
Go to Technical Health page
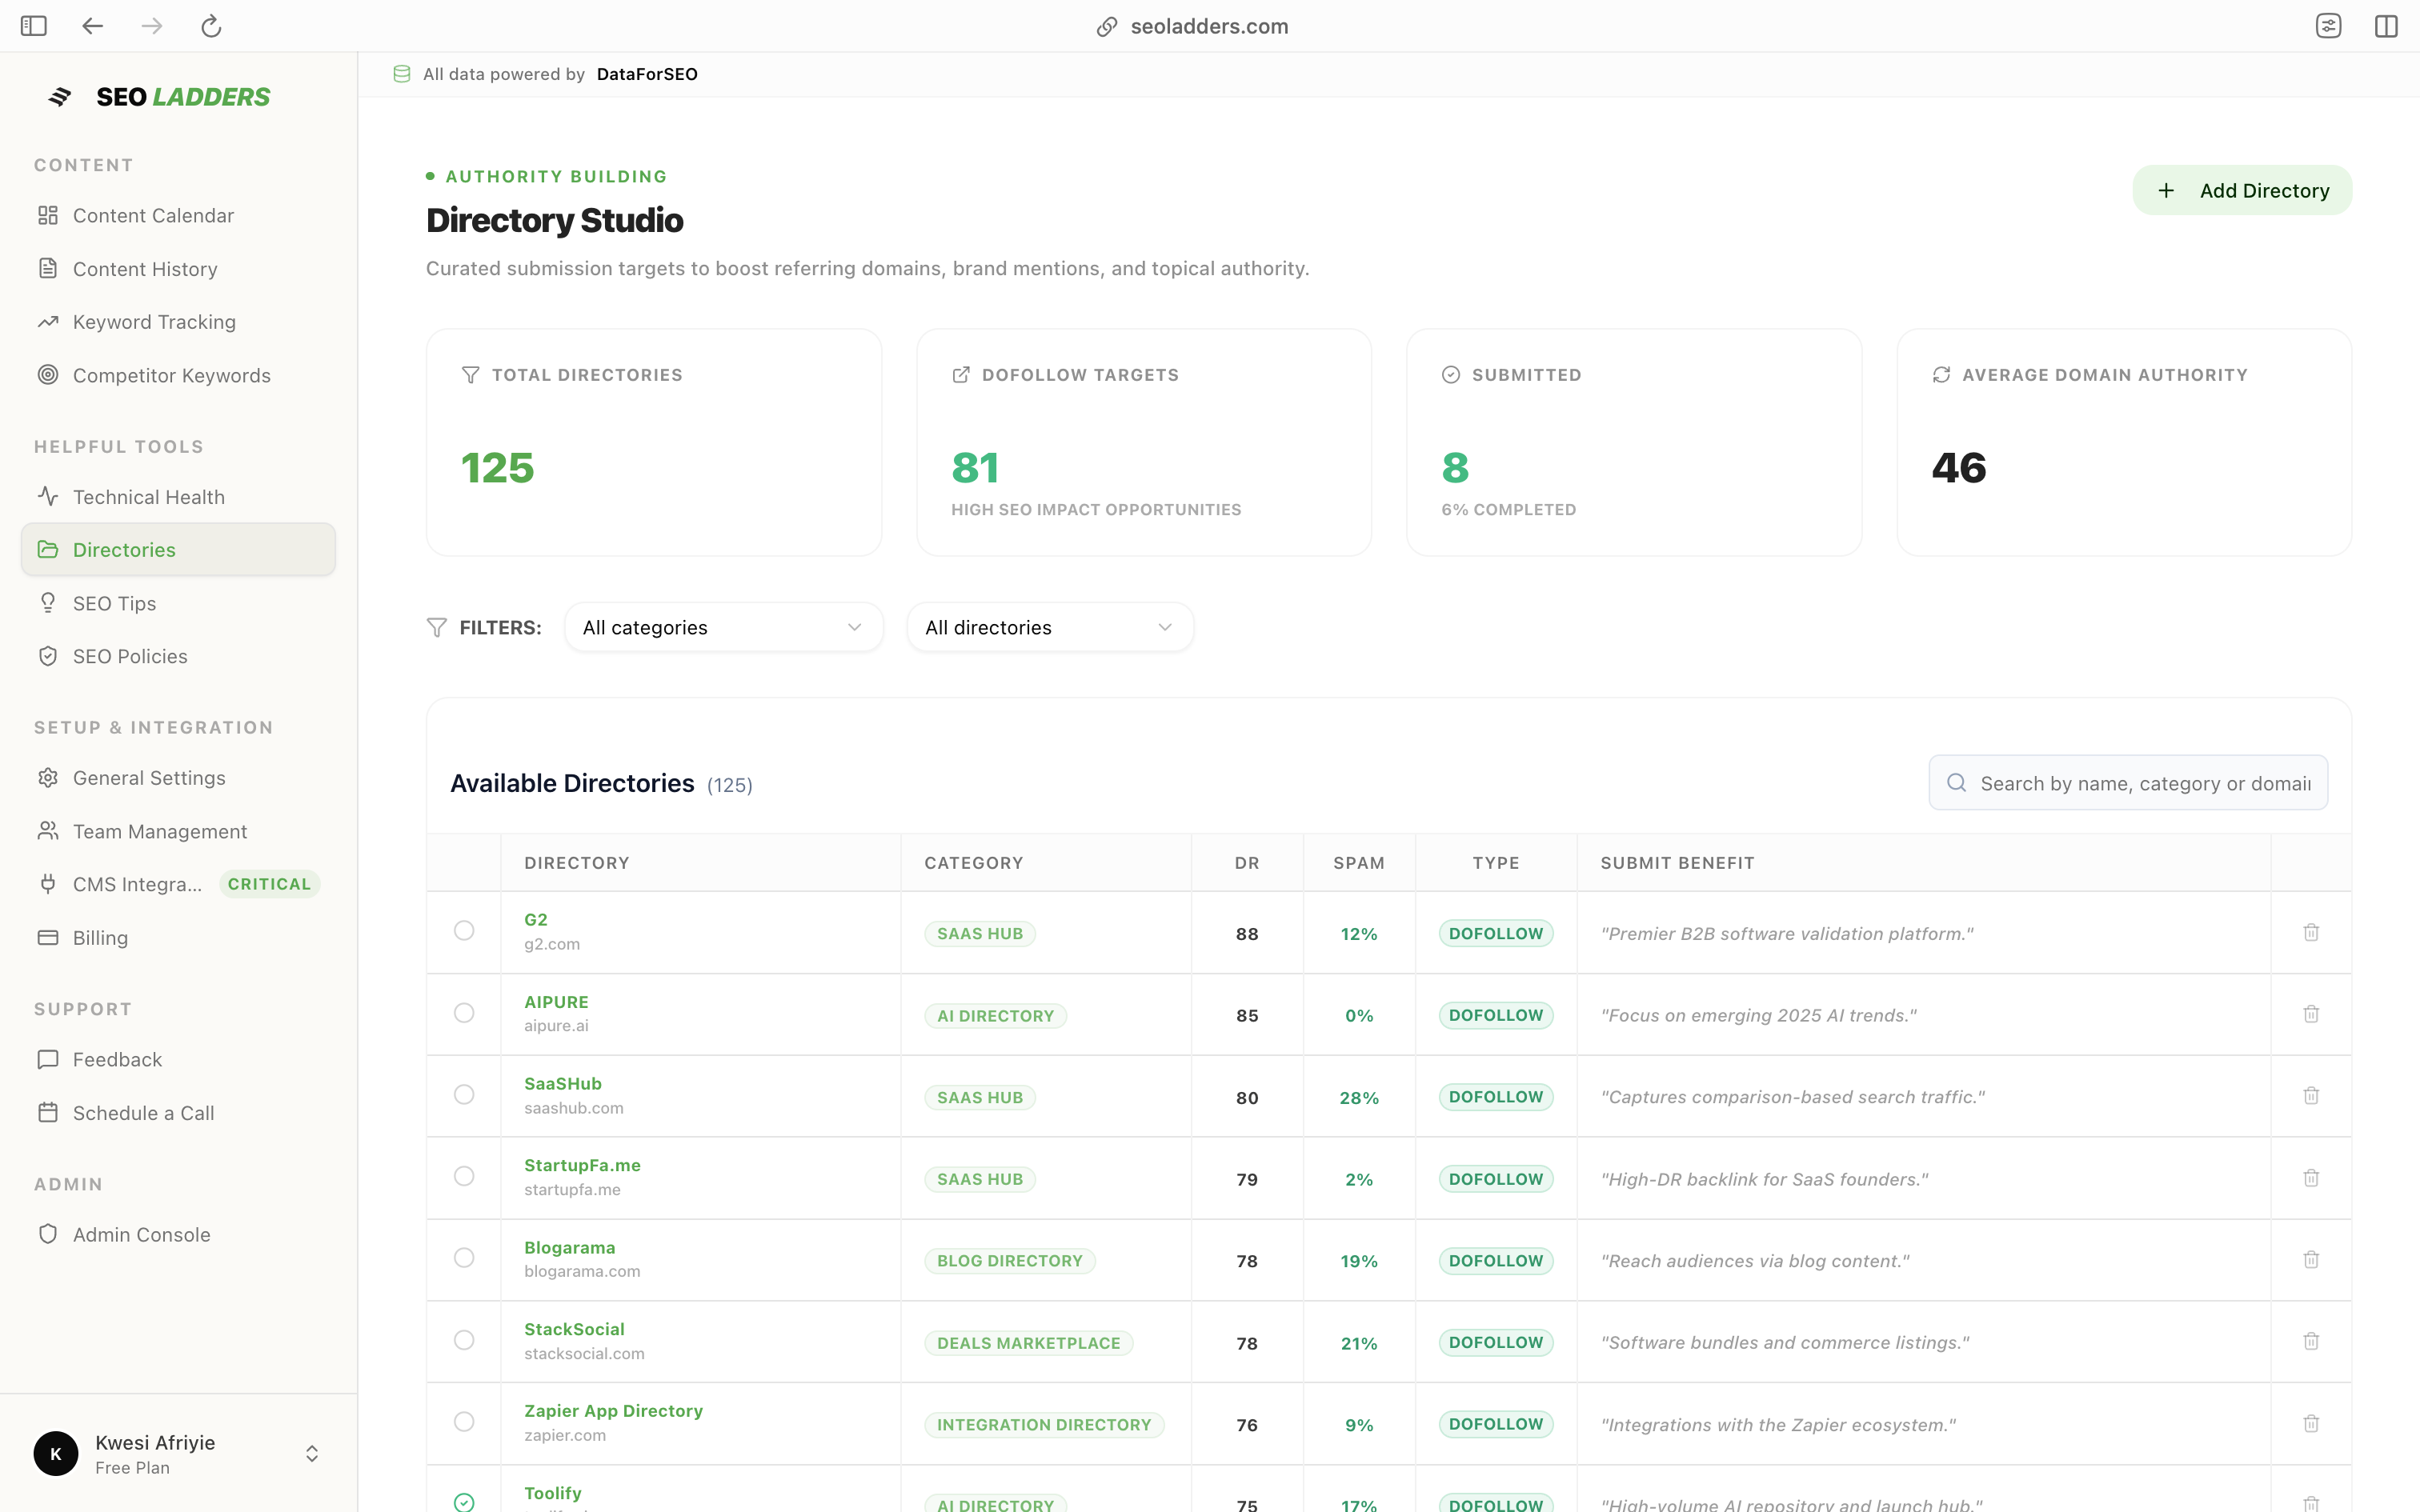pyautogui.click(x=148, y=497)
